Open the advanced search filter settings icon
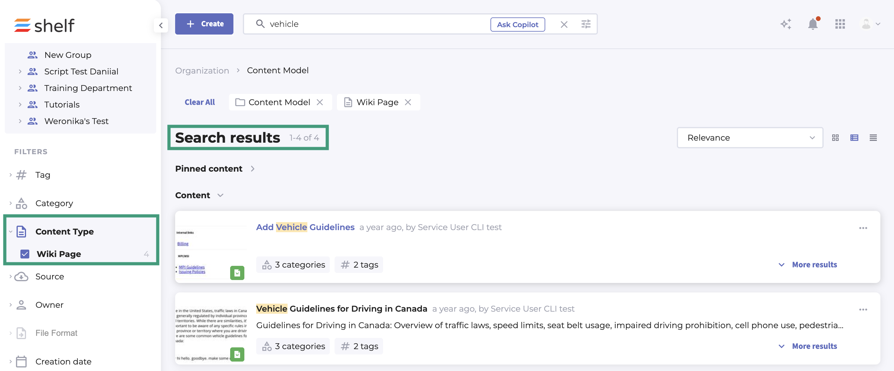The width and height of the screenshot is (894, 371). [586, 24]
